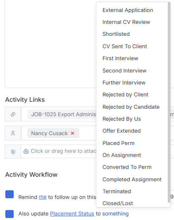Click the link chain icon beside JOB-1025
Viewport: 174px width, 220px height.
pos(13,114)
